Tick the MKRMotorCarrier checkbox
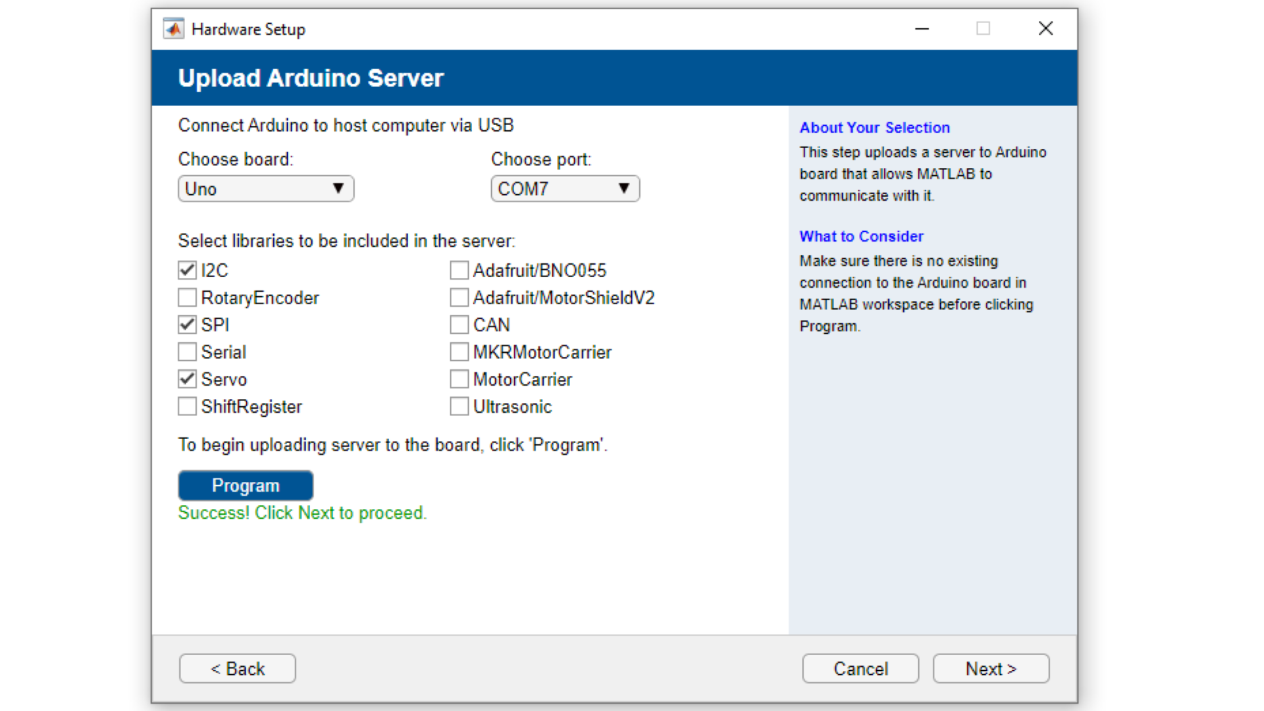The width and height of the screenshot is (1264, 711). pos(460,352)
